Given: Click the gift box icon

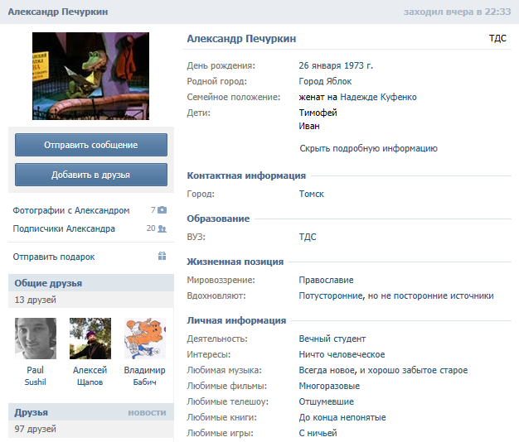Looking at the screenshot, I should click(162, 256).
